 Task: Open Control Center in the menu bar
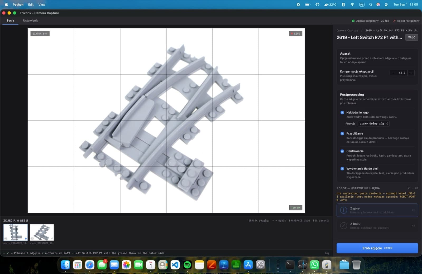tap(387, 4)
